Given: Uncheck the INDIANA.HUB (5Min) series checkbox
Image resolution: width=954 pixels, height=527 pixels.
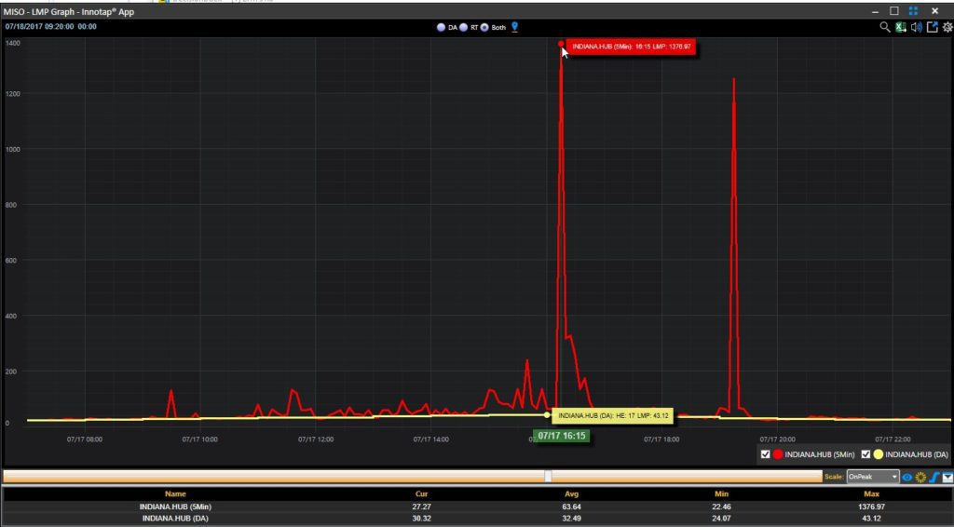Looking at the screenshot, I should click(766, 454).
